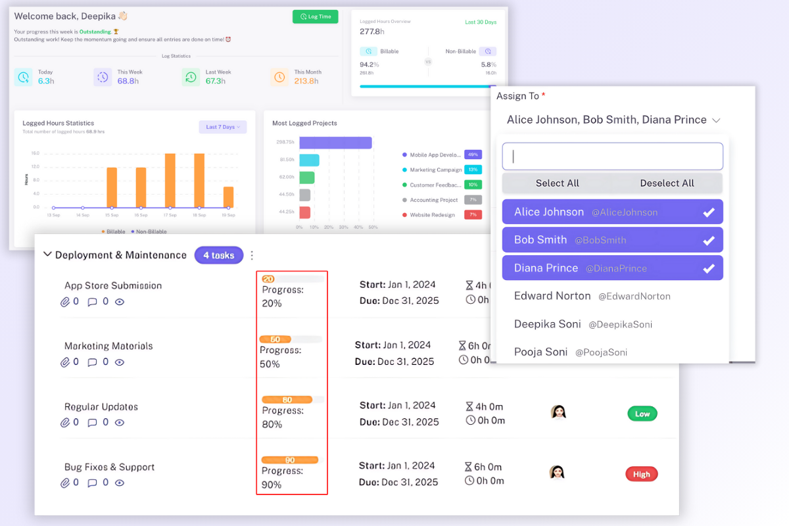Image resolution: width=789 pixels, height=526 pixels.
Task: Toggle watch eye icon for Regular Updates
Action: coord(120,423)
